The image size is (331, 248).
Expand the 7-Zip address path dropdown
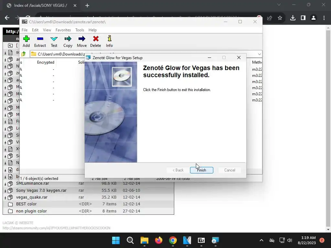click(x=260, y=54)
